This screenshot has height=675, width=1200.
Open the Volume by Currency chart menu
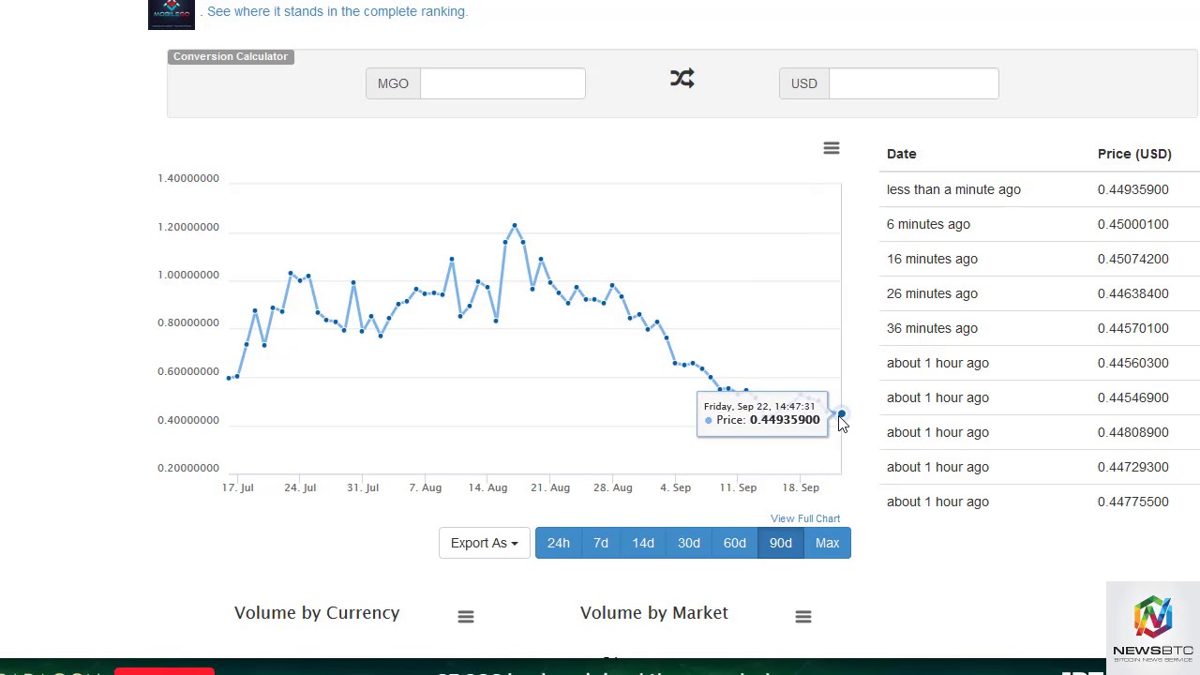466,616
